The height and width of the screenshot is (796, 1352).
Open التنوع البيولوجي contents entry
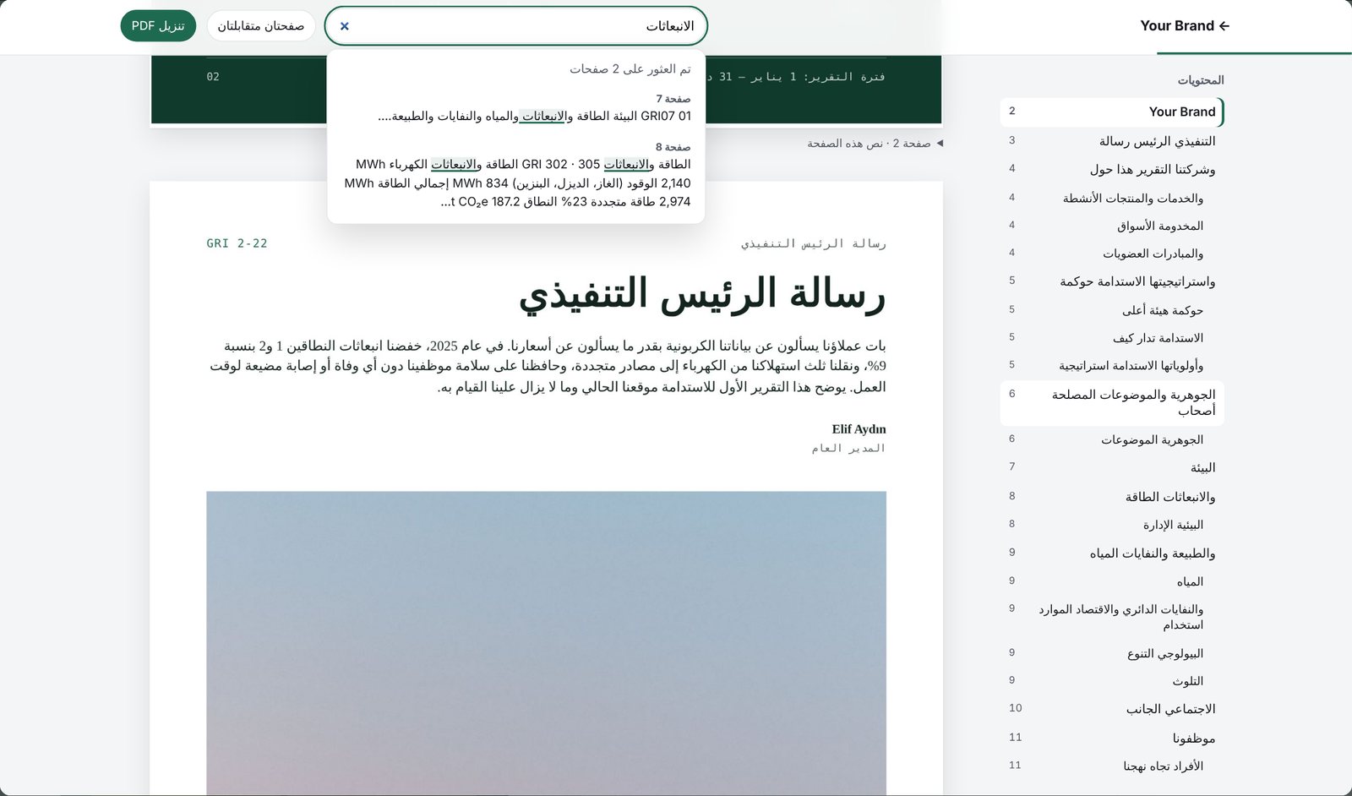1111,653
